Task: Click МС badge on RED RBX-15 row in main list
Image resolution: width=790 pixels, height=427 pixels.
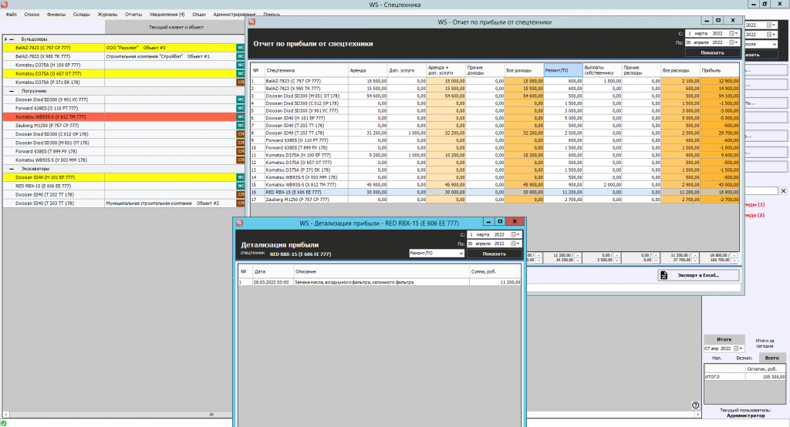Action: click(x=241, y=186)
